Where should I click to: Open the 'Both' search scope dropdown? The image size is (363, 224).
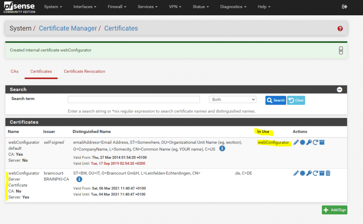tap(233, 99)
